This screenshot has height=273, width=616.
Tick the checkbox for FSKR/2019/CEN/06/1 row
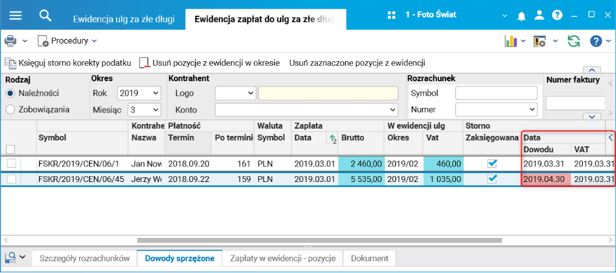[x=11, y=163]
